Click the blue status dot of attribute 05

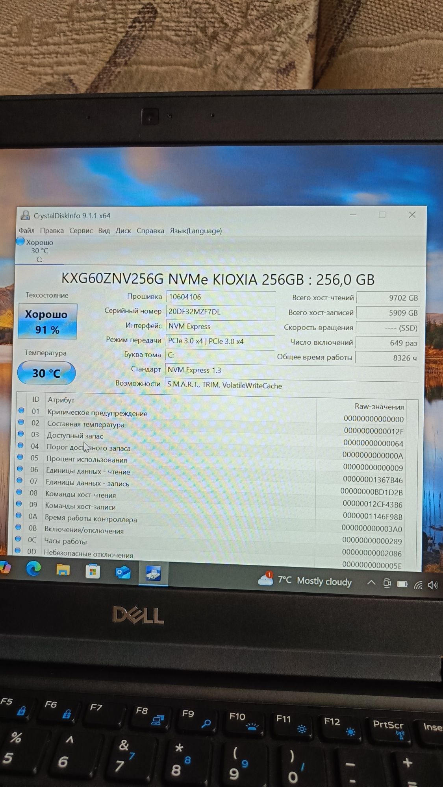20,457
